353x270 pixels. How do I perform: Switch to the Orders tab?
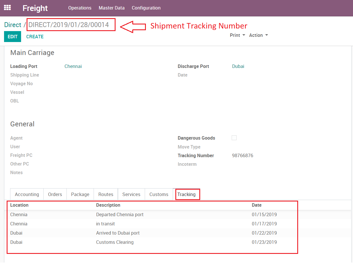55,194
